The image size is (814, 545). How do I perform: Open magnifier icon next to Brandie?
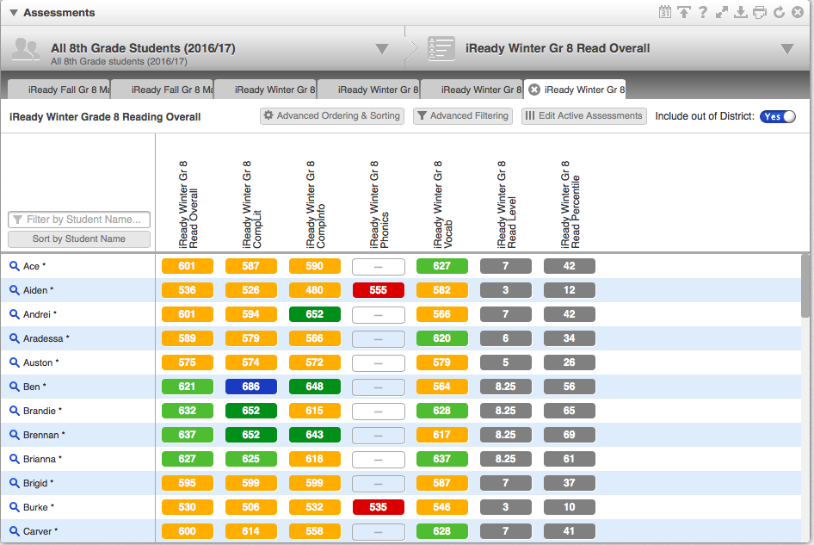(15, 411)
